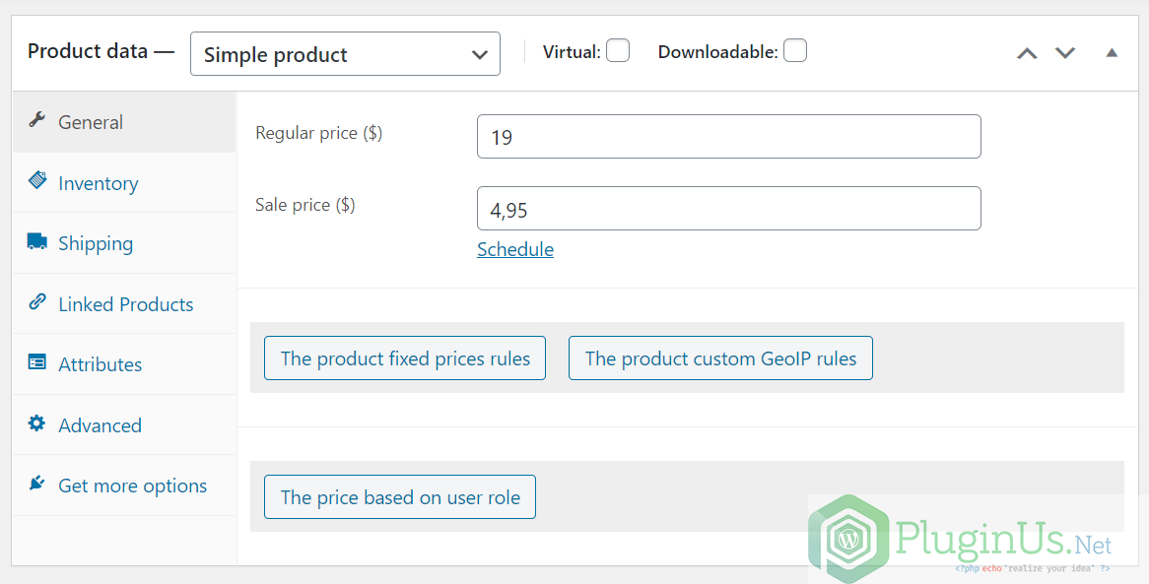Open the Inventory tab
Screen dimensions: 1149x584
click(x=124, y=182)
